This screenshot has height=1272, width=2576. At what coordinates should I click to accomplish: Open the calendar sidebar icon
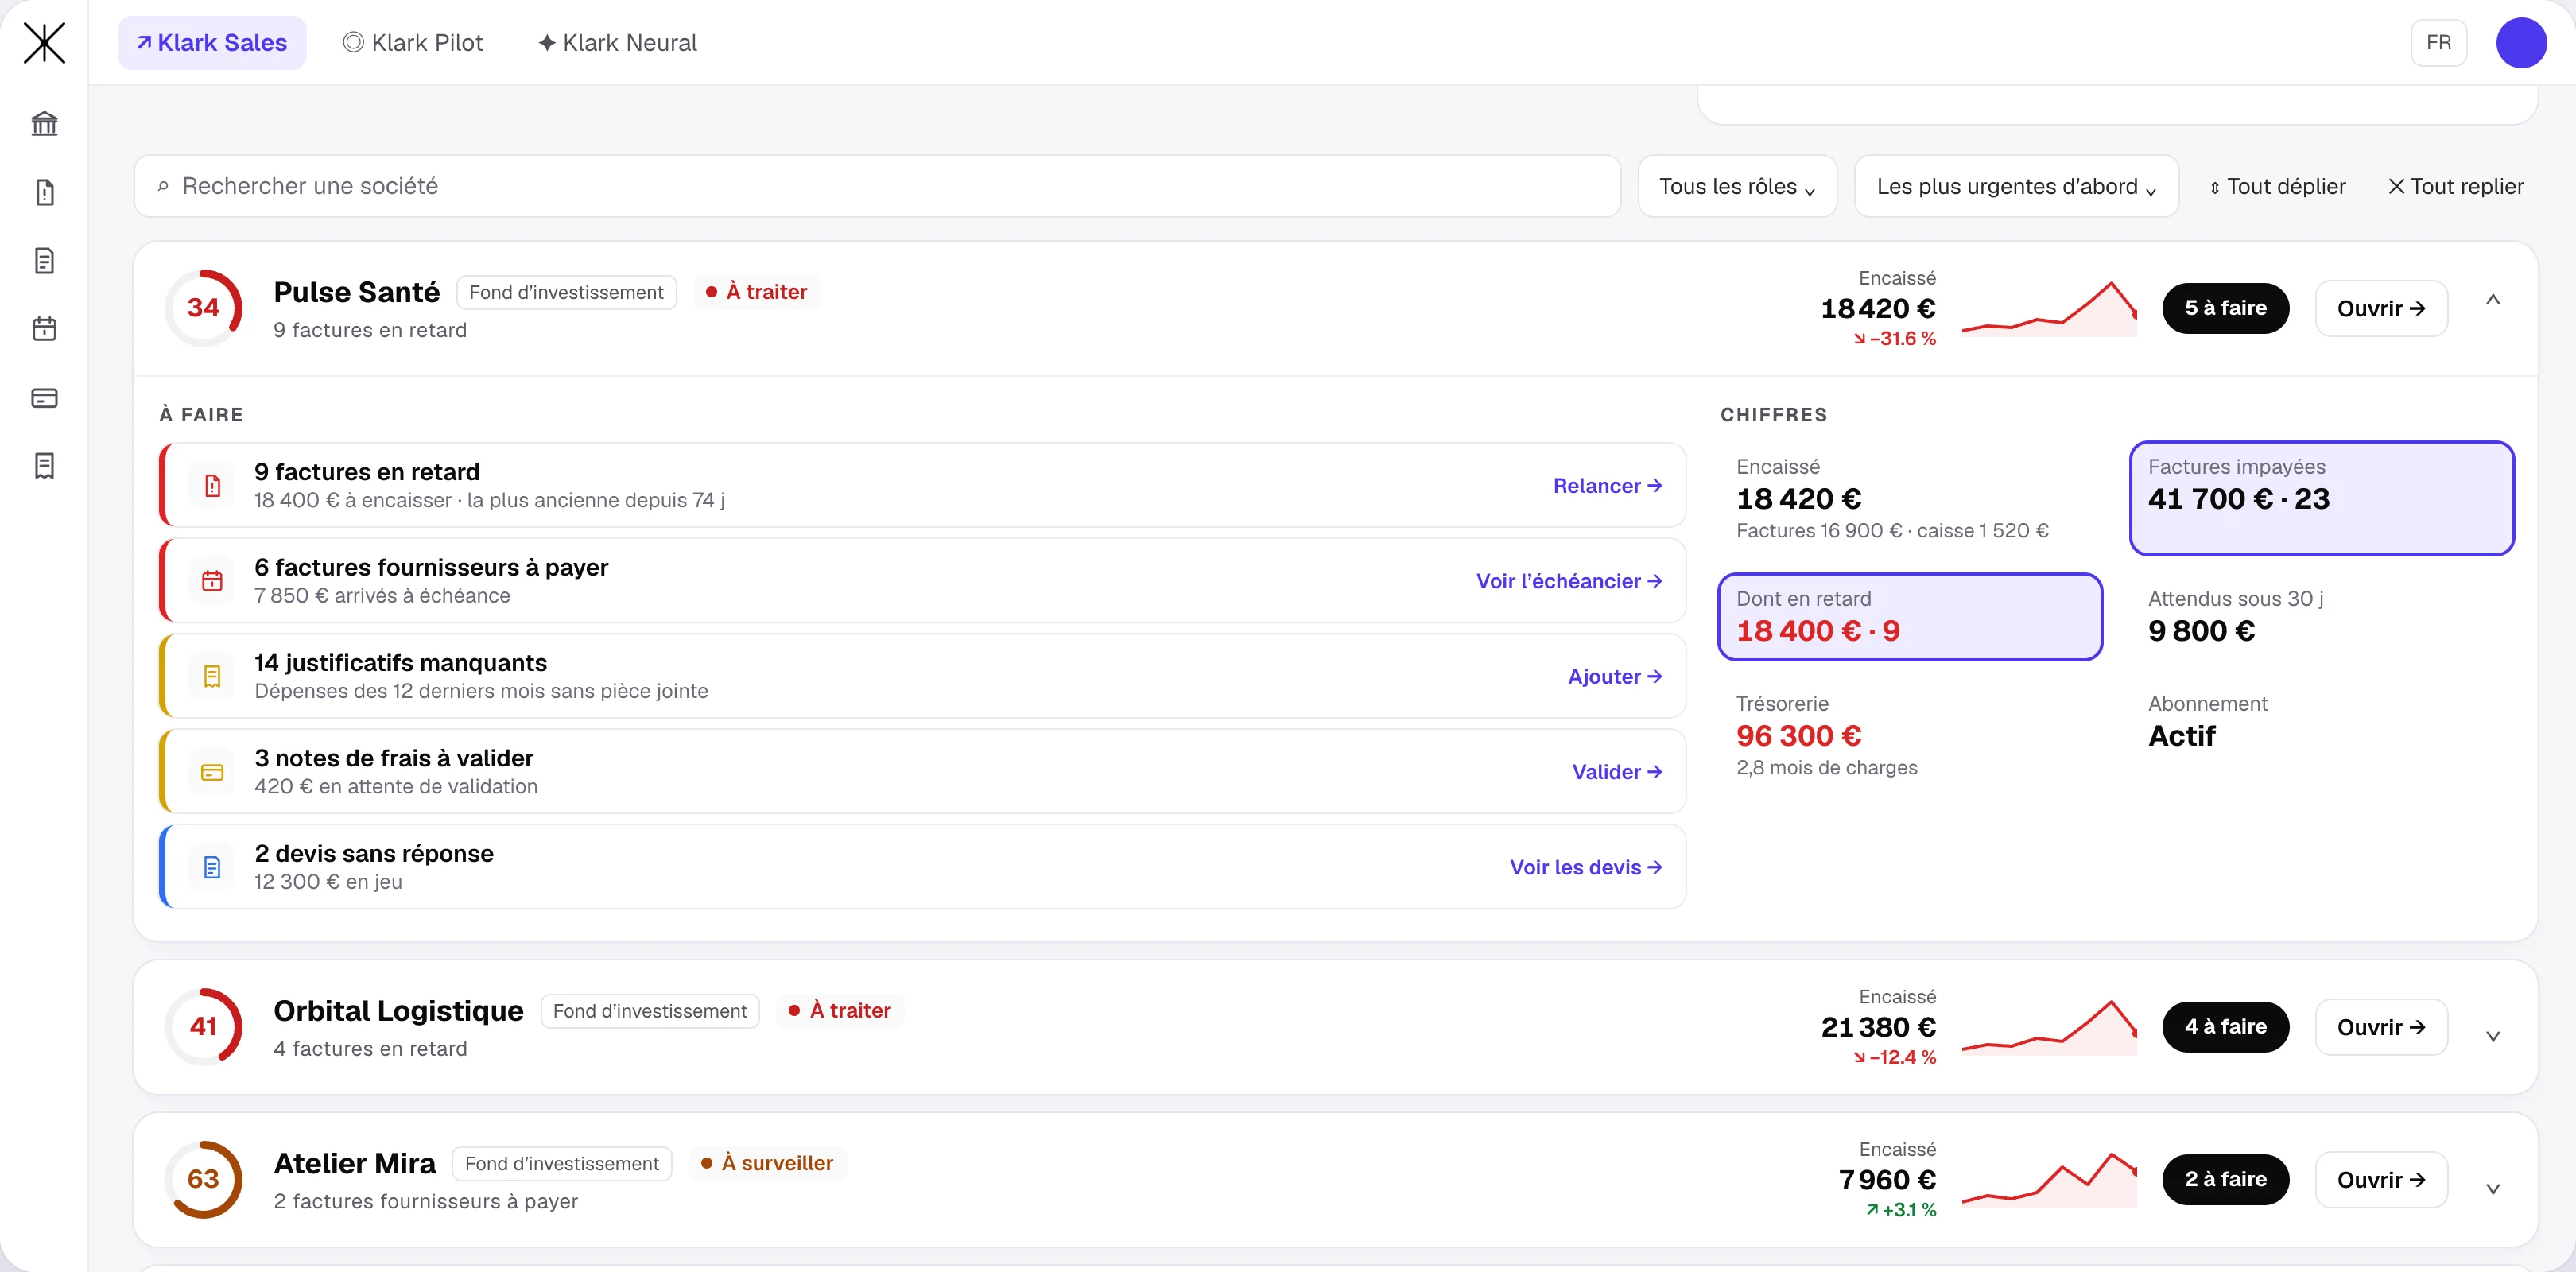point(44,329)
